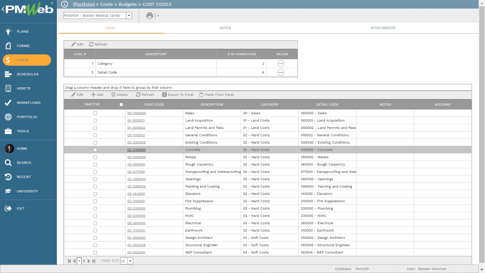Open the Portfolio globe icon
485x273 pixels.
(9, 117)
